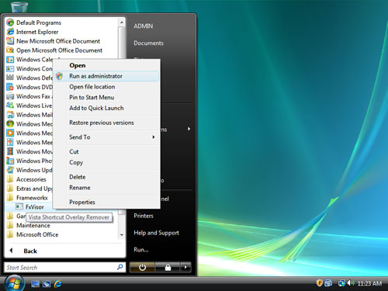This screenshot has width=388, height=291.
Task: Click the New Microsoft Office Document icon
Action: click(10, 41)
